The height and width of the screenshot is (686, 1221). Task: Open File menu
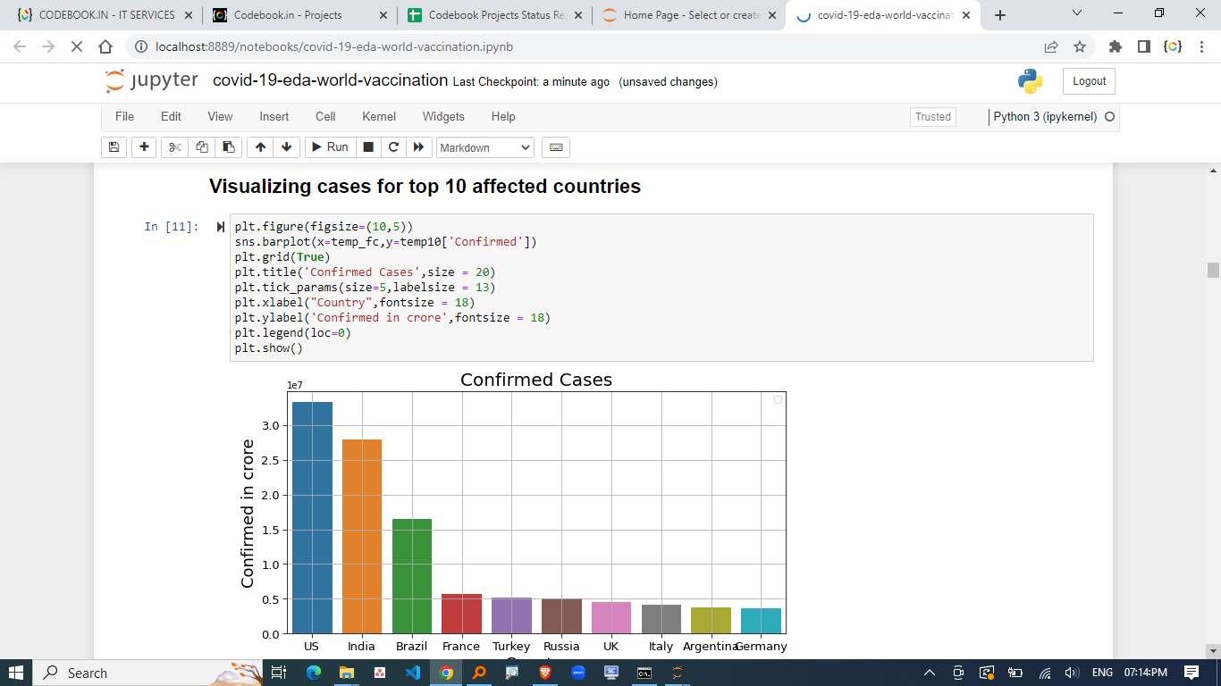(x=124, y=116)
